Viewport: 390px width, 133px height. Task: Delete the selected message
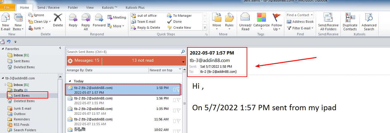point(58,20)
